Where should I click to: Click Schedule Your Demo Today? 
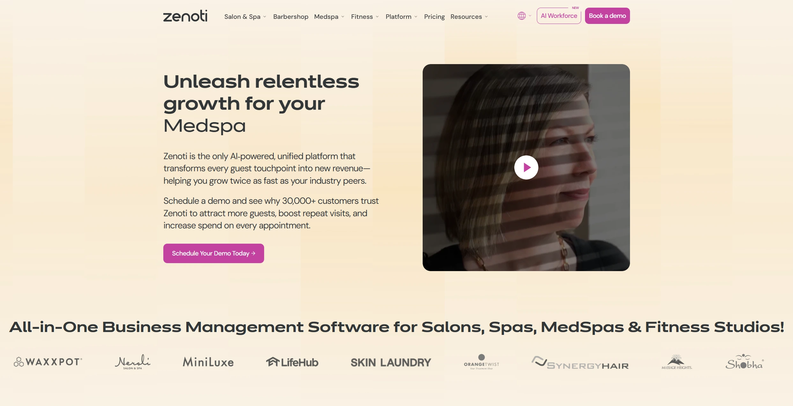point(214,253)
